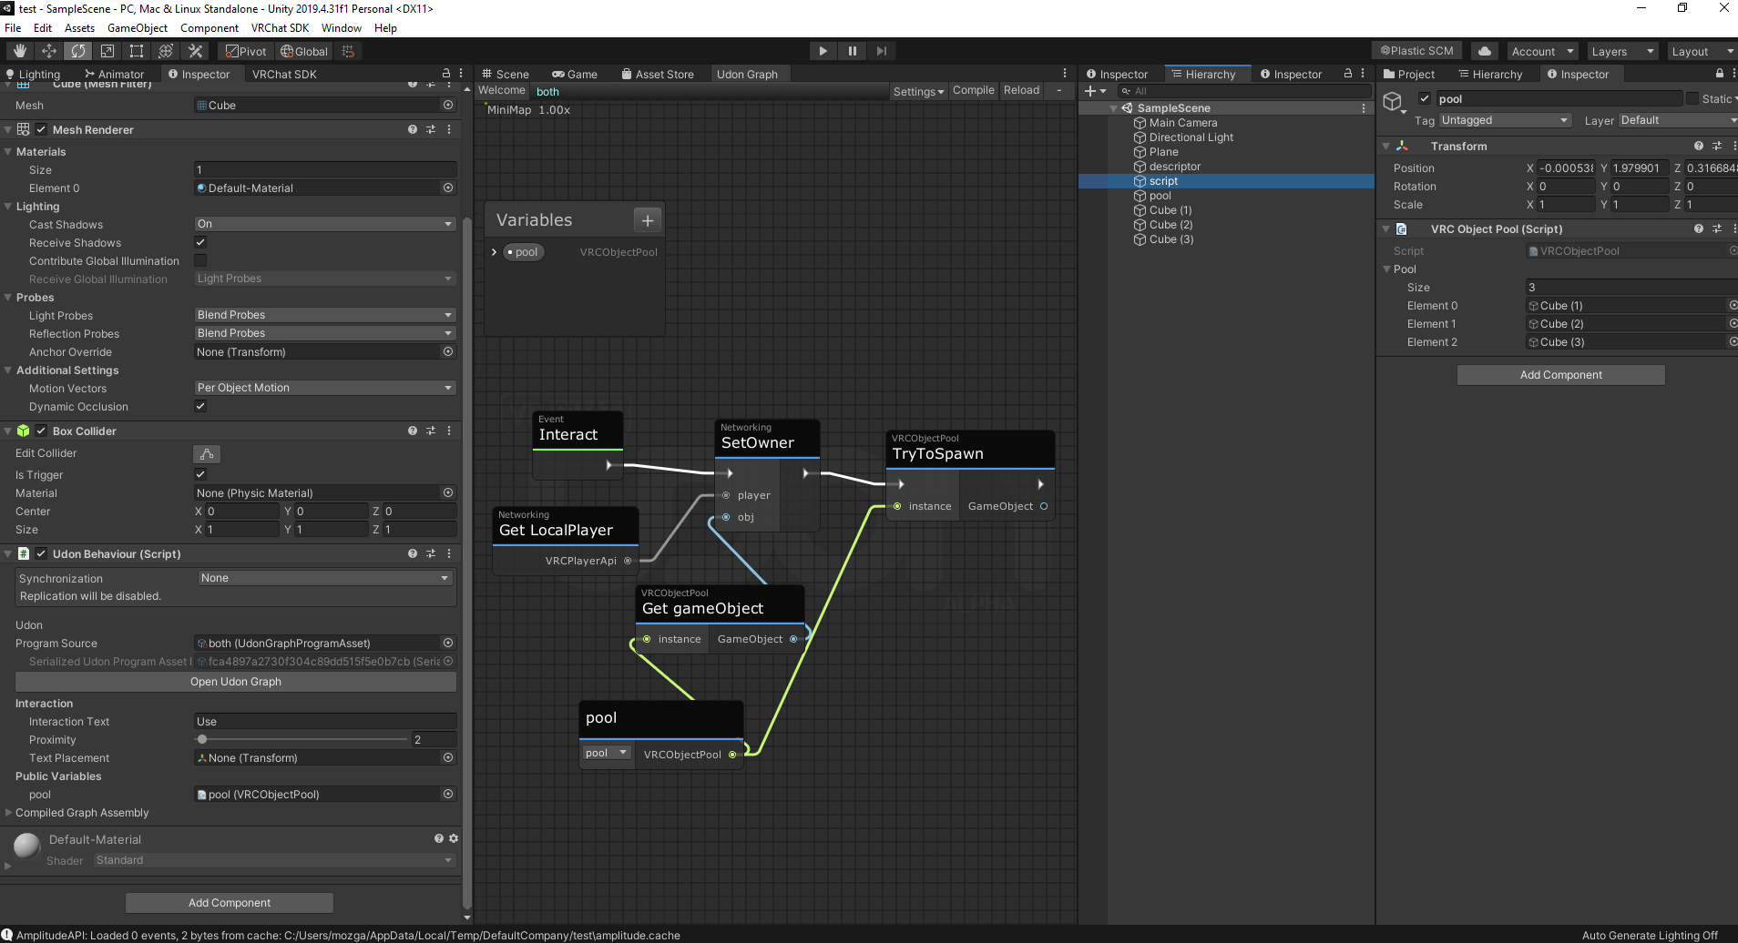Open the VRChat SDK menu
1738x943 pixels.
click(x=280, y=28)
